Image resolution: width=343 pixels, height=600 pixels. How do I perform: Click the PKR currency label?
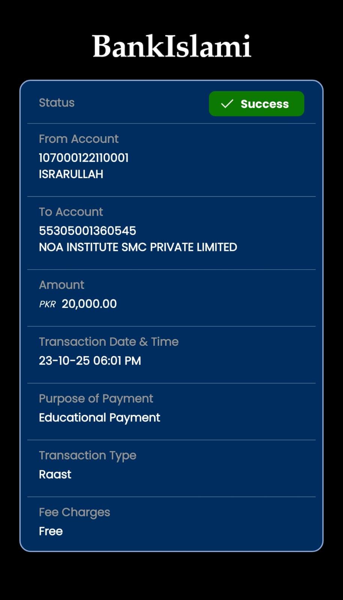tap(47, 304)
